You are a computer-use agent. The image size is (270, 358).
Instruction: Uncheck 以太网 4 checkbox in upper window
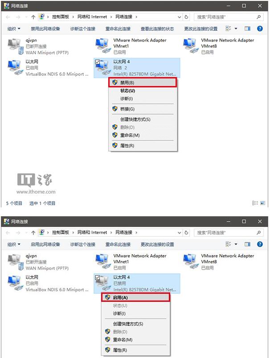pos(98,62)
